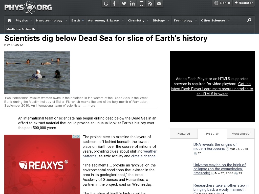Click the Nov 17, 2010 date
This screenshot has width=259, height=194.
click(14, 45)
